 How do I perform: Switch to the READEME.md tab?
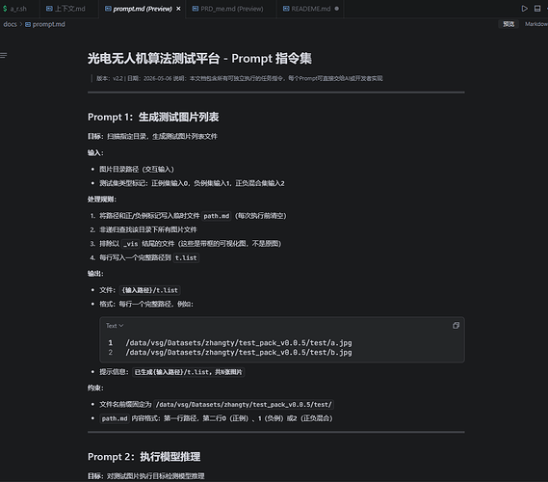tap(311, 9)
